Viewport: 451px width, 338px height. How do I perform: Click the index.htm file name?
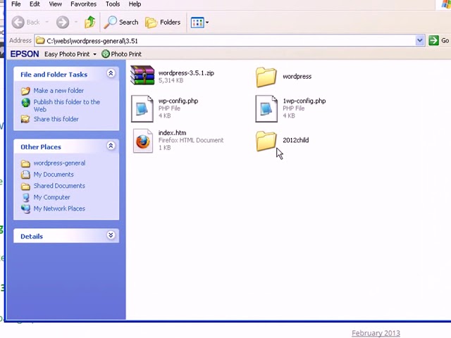[x=172, y=133]
